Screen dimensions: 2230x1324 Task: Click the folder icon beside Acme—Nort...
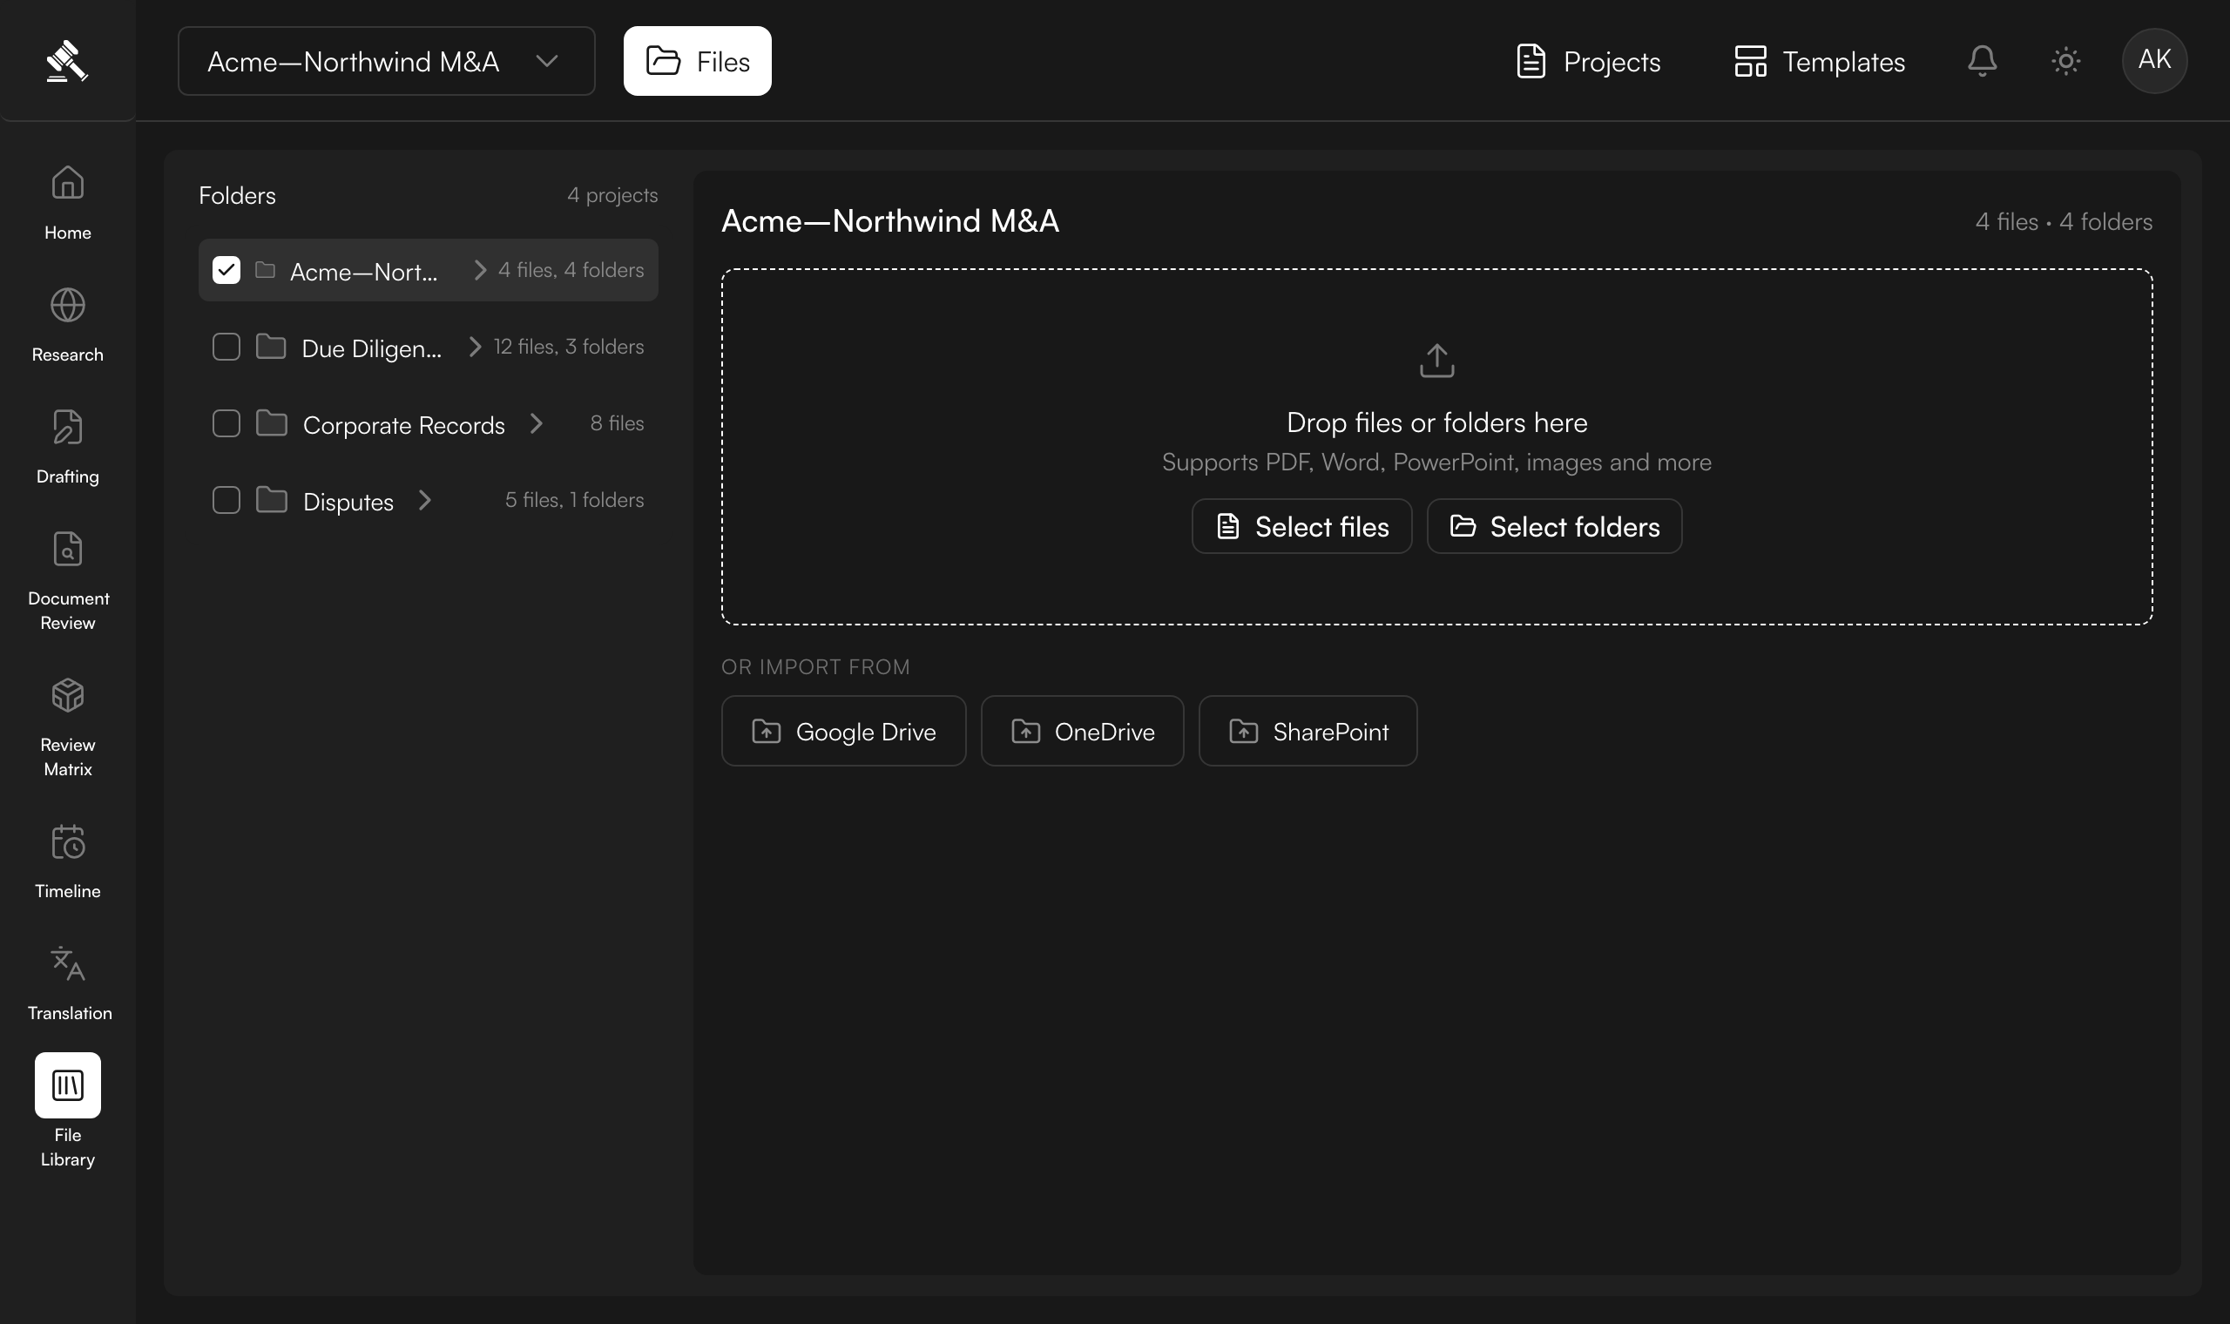tap(265, 269)
